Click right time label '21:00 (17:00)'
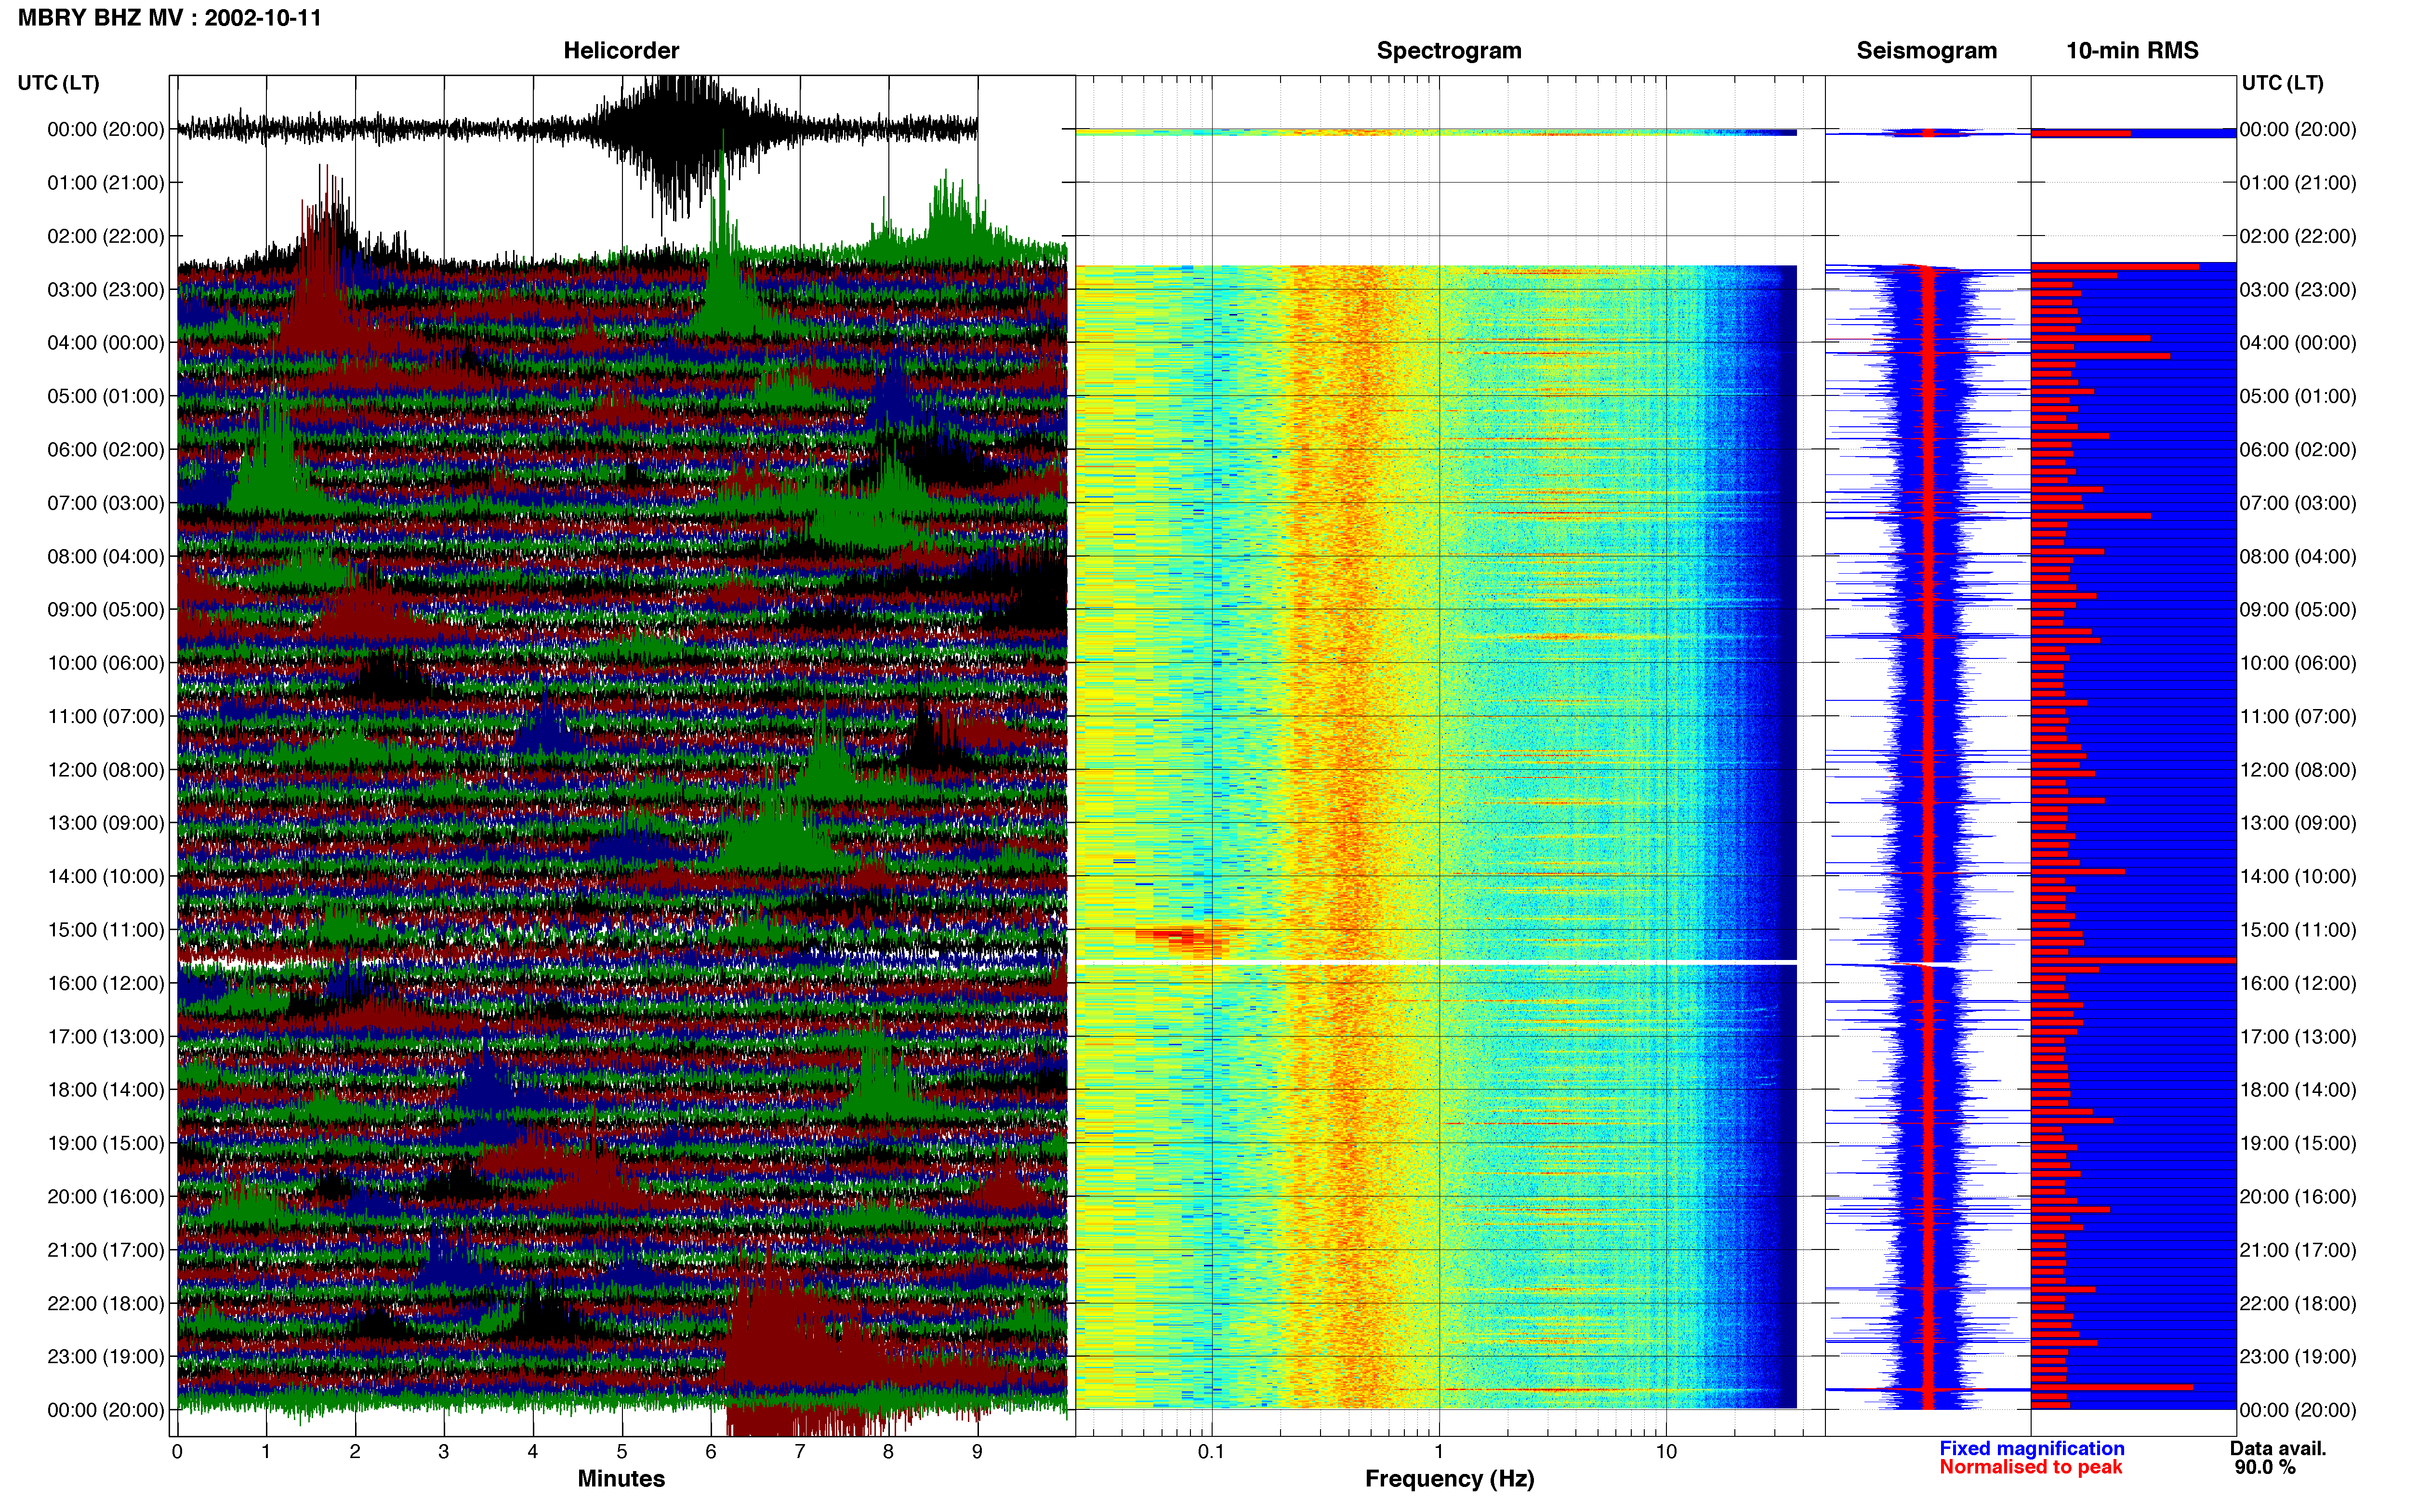The height and width of the screenshot is (1512, 2418). (x=2298, y=1250)
